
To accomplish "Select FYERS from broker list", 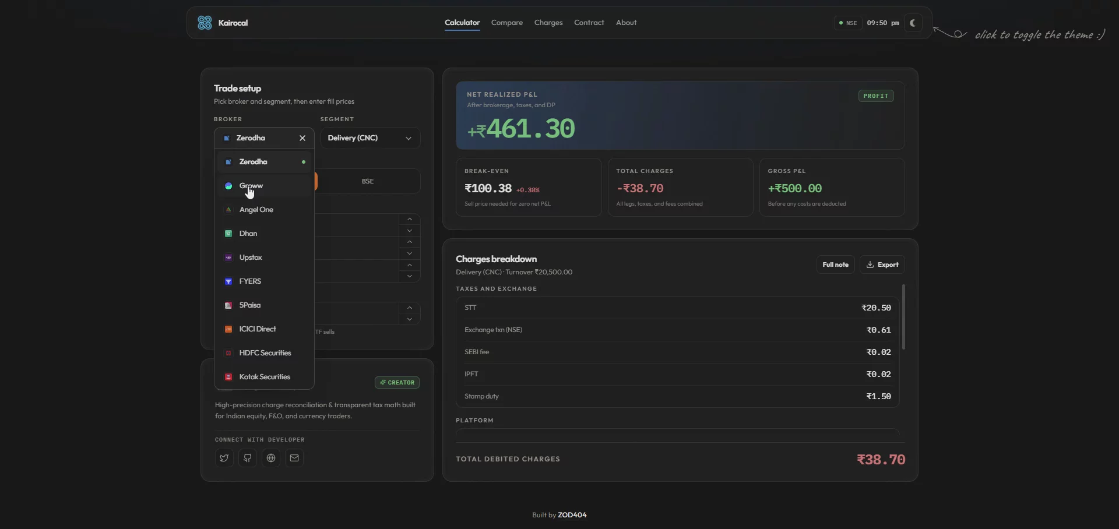I will coord(265,281).
